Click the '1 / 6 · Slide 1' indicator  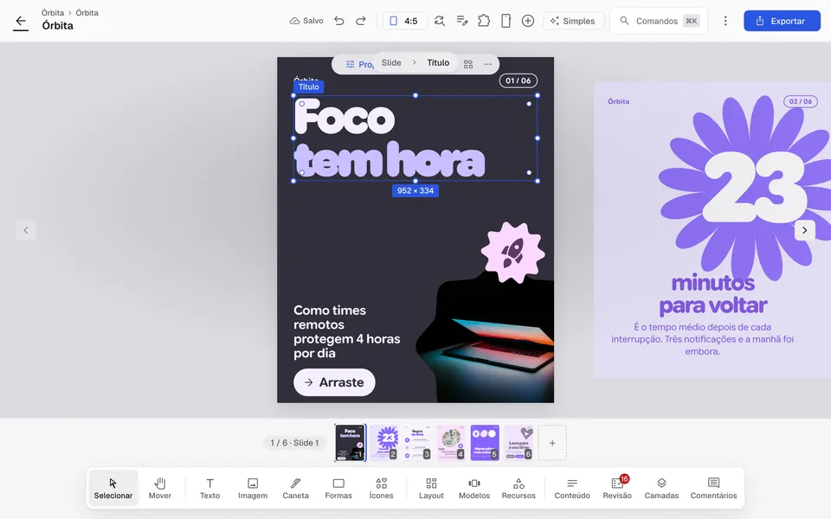click(x=294, y=443)
